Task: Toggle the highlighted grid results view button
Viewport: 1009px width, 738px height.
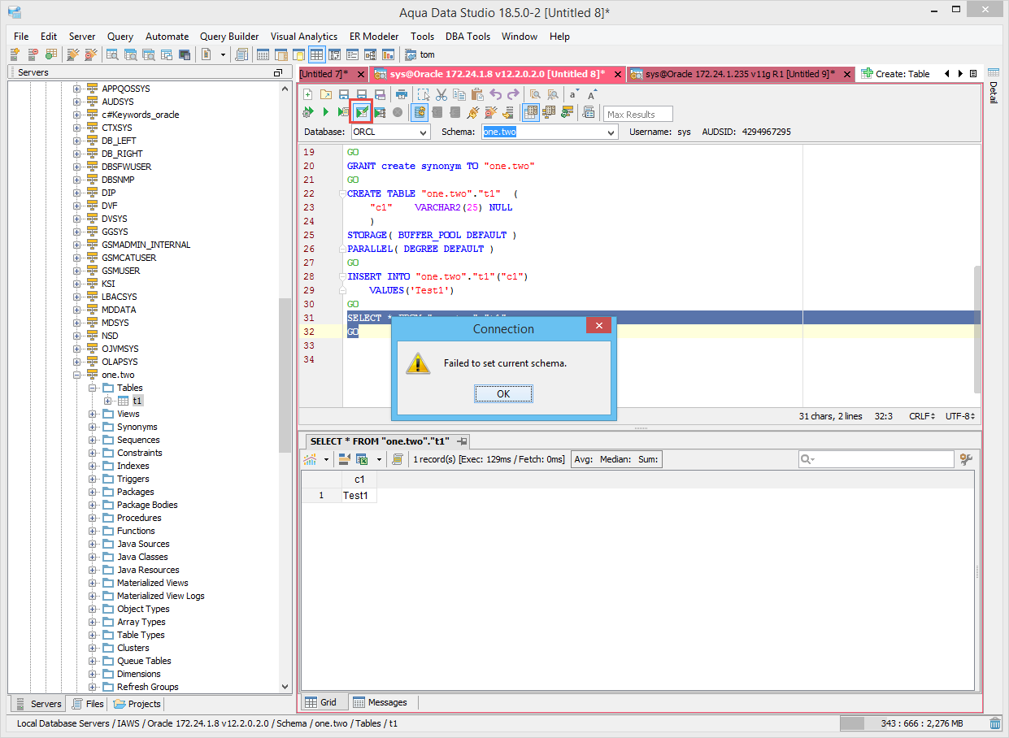Action: (x=530, y=112)
